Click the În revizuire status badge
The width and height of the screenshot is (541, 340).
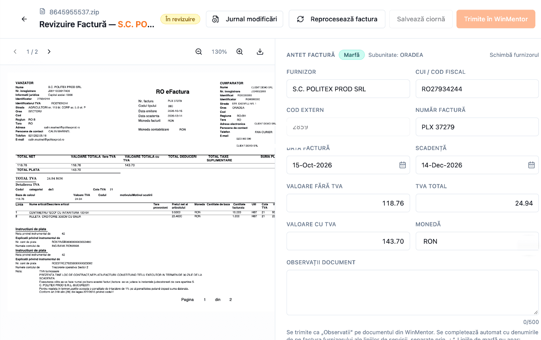[x=180, y=19]
